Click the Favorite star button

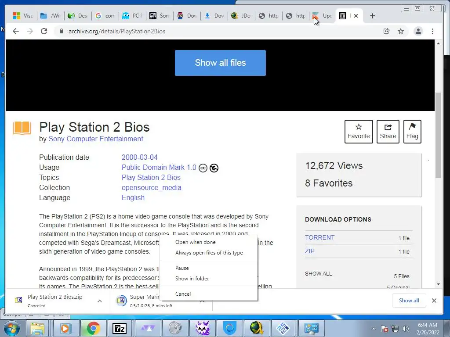coord(359,132)
